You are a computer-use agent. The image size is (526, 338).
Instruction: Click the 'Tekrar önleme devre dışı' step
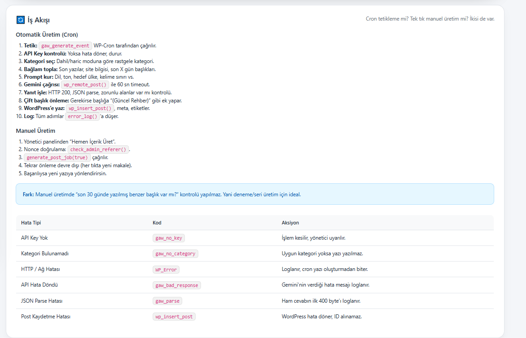pyautogui.click(x=78, y=165)
